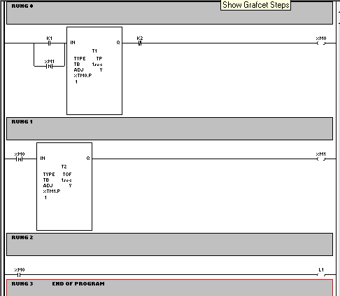The image size is (340, 296).
Task: Select the K2 normally closed contact
Action: click(140, 43)
